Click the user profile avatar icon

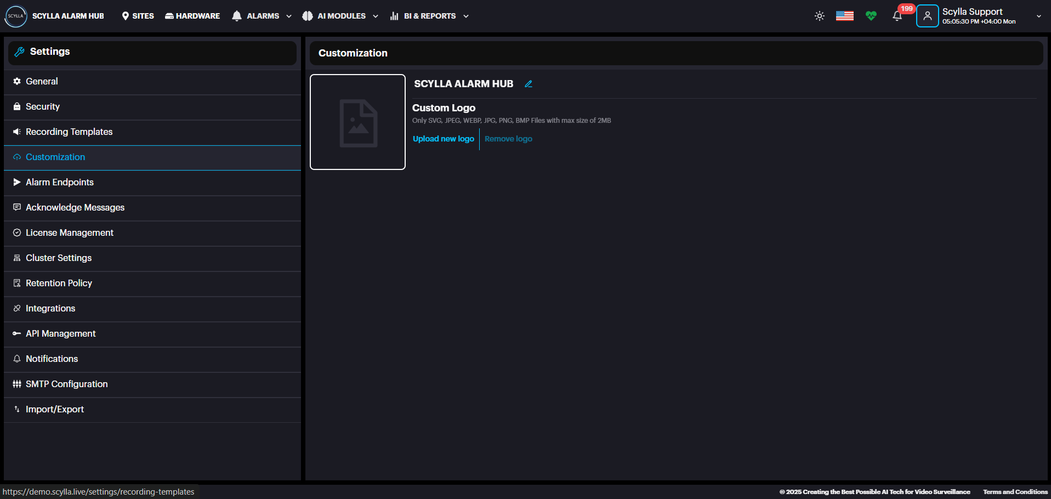[927, 16]
